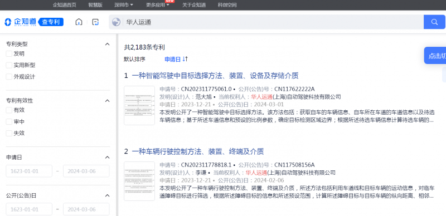Click the 企知道 logo
The image size is (446, 216).
tap(21, 22)
